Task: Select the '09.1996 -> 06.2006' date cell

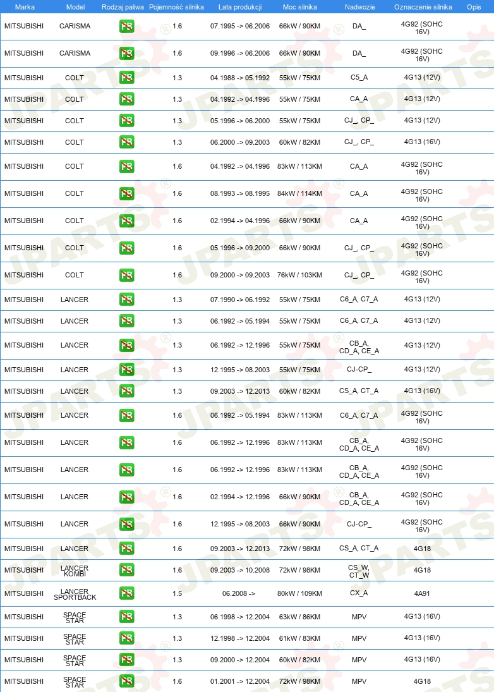Action: point(240,53)
